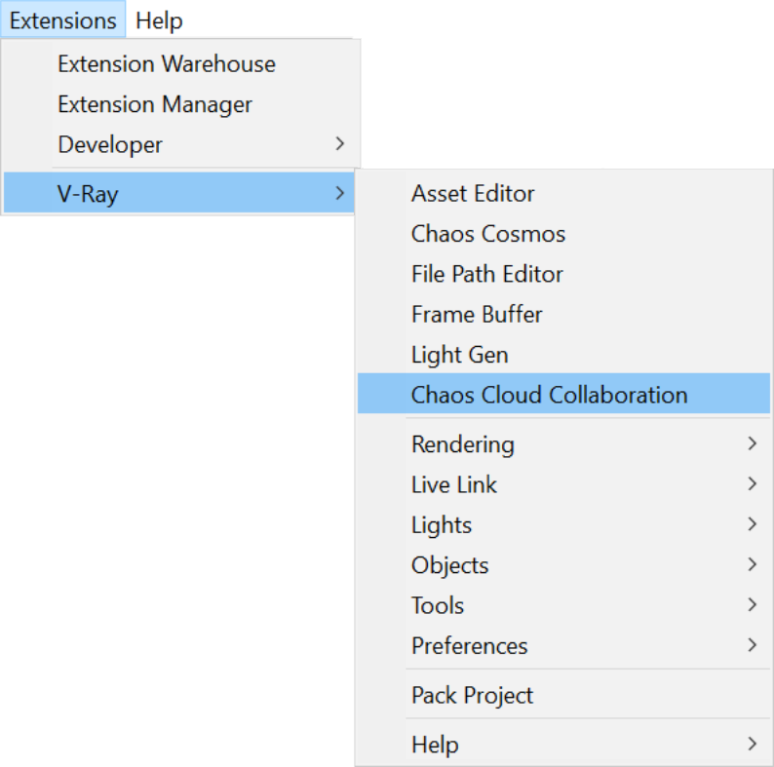
Task: Open Light Gen
Action: [x=563, y=355]
